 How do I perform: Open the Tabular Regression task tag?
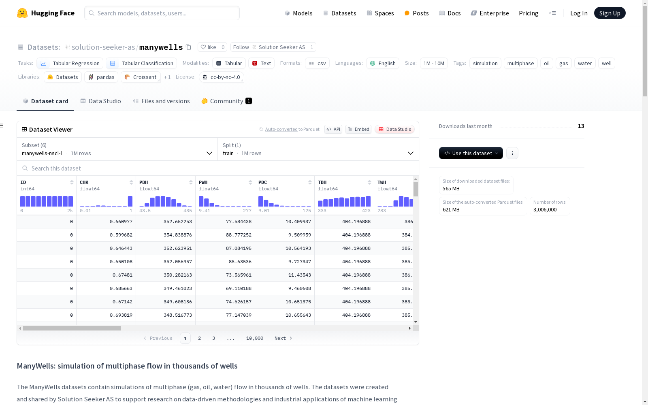tap(70, 63)
